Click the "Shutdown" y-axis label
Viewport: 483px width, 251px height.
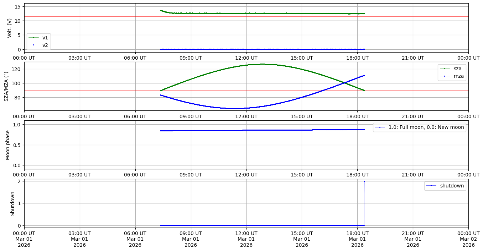click(13, 203)
